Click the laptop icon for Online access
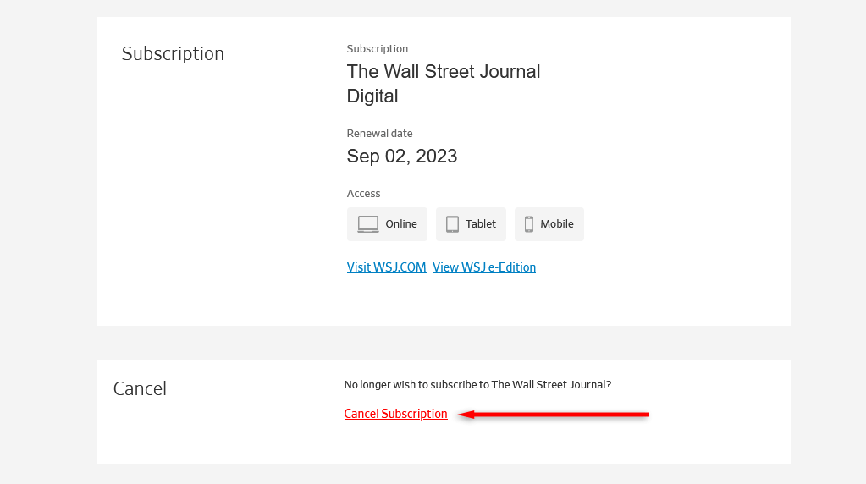Viewport: 866px width, 484px height. [x=368, y=224]
